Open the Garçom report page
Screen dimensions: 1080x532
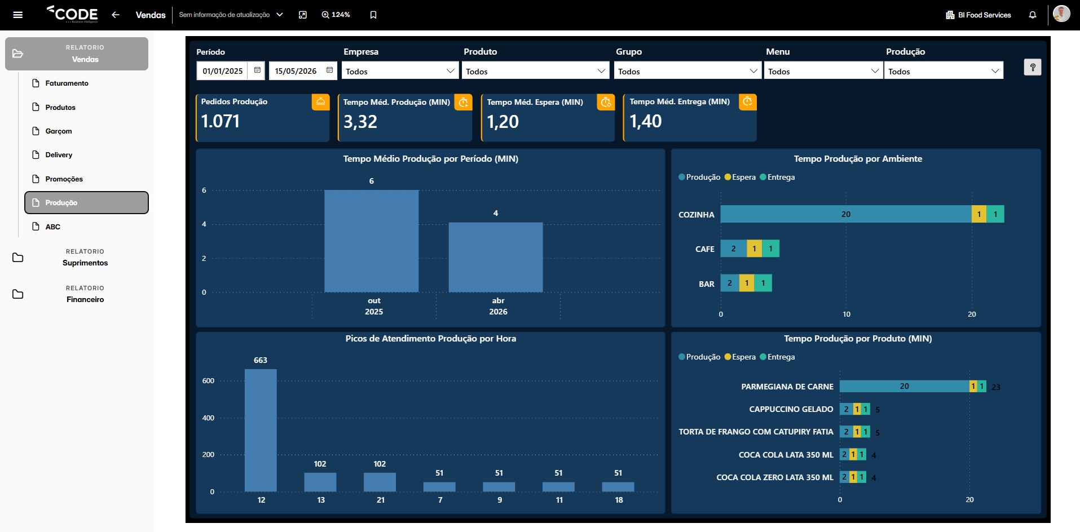click(x=59, y=131)
